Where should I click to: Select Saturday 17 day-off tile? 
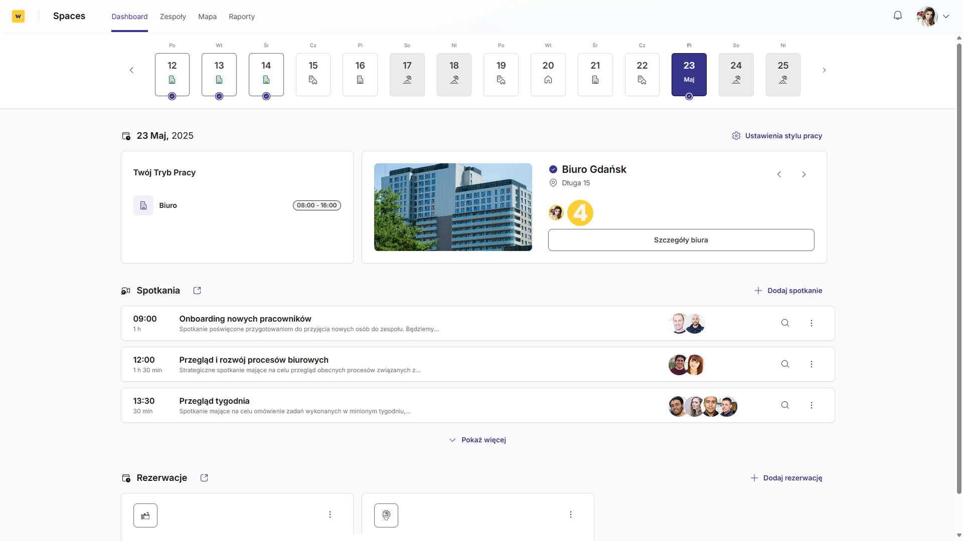[407, 74]
